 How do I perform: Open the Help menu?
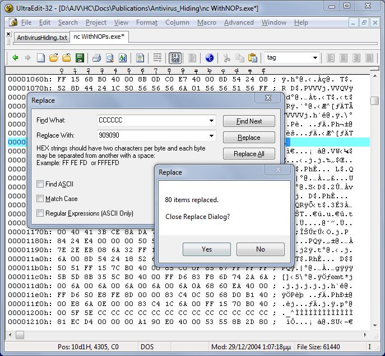click(301, 22)
